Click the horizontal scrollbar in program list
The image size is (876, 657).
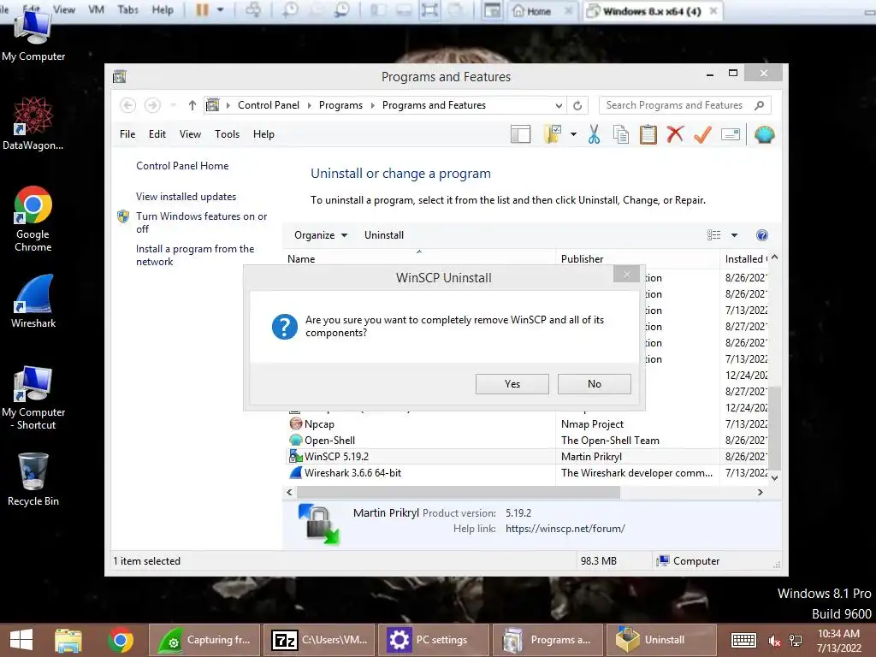[459, 492]
